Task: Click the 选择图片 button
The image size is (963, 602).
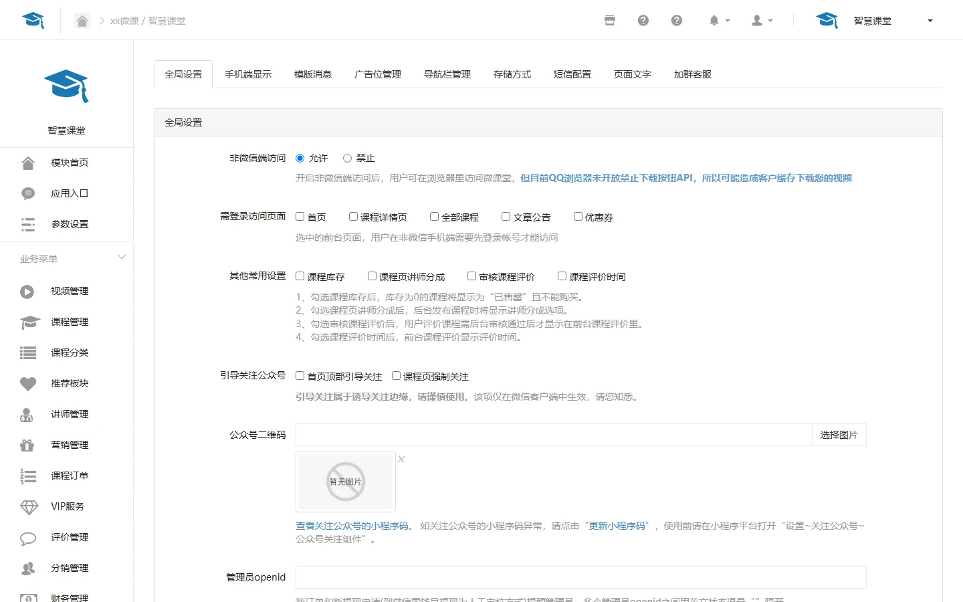Action: tap(839, 435)
